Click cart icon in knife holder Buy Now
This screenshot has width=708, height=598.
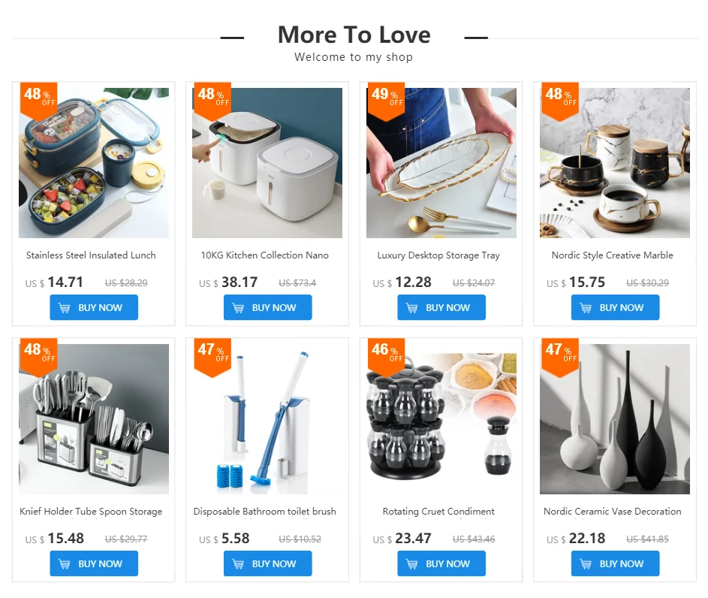coord(65,564)
